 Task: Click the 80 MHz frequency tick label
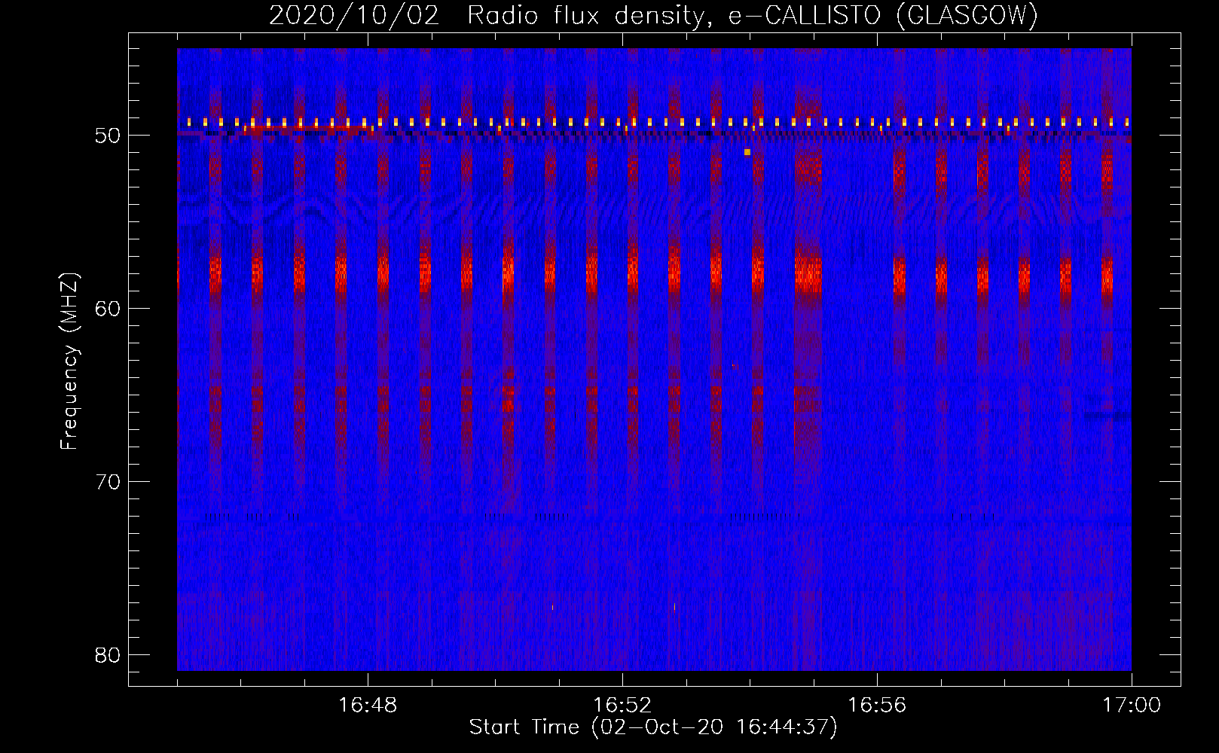(108, 655)
